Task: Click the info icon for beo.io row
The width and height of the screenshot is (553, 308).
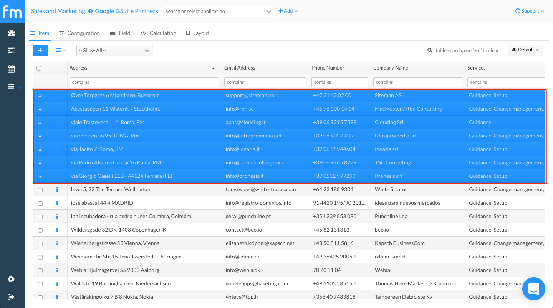Action: pos(57,230)
